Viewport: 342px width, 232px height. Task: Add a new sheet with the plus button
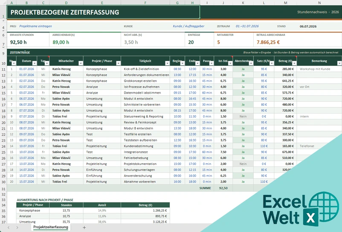pos(84,227)
